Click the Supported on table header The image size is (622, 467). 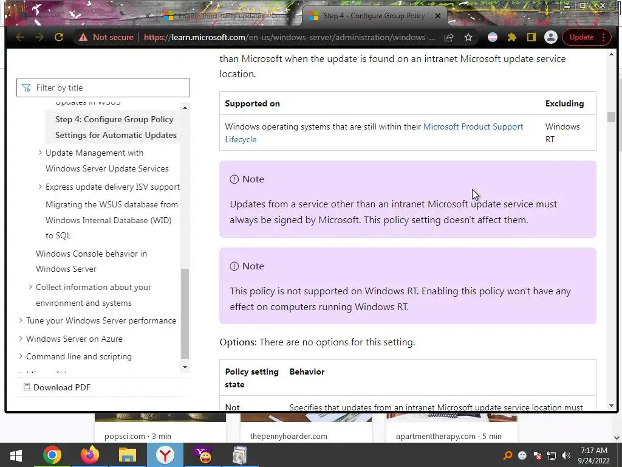[x=252, y=103]
